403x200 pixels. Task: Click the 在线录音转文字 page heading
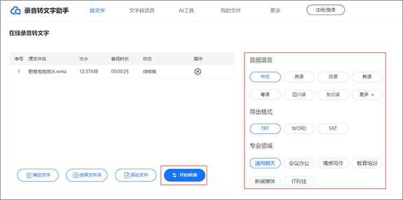pos(29,33)
